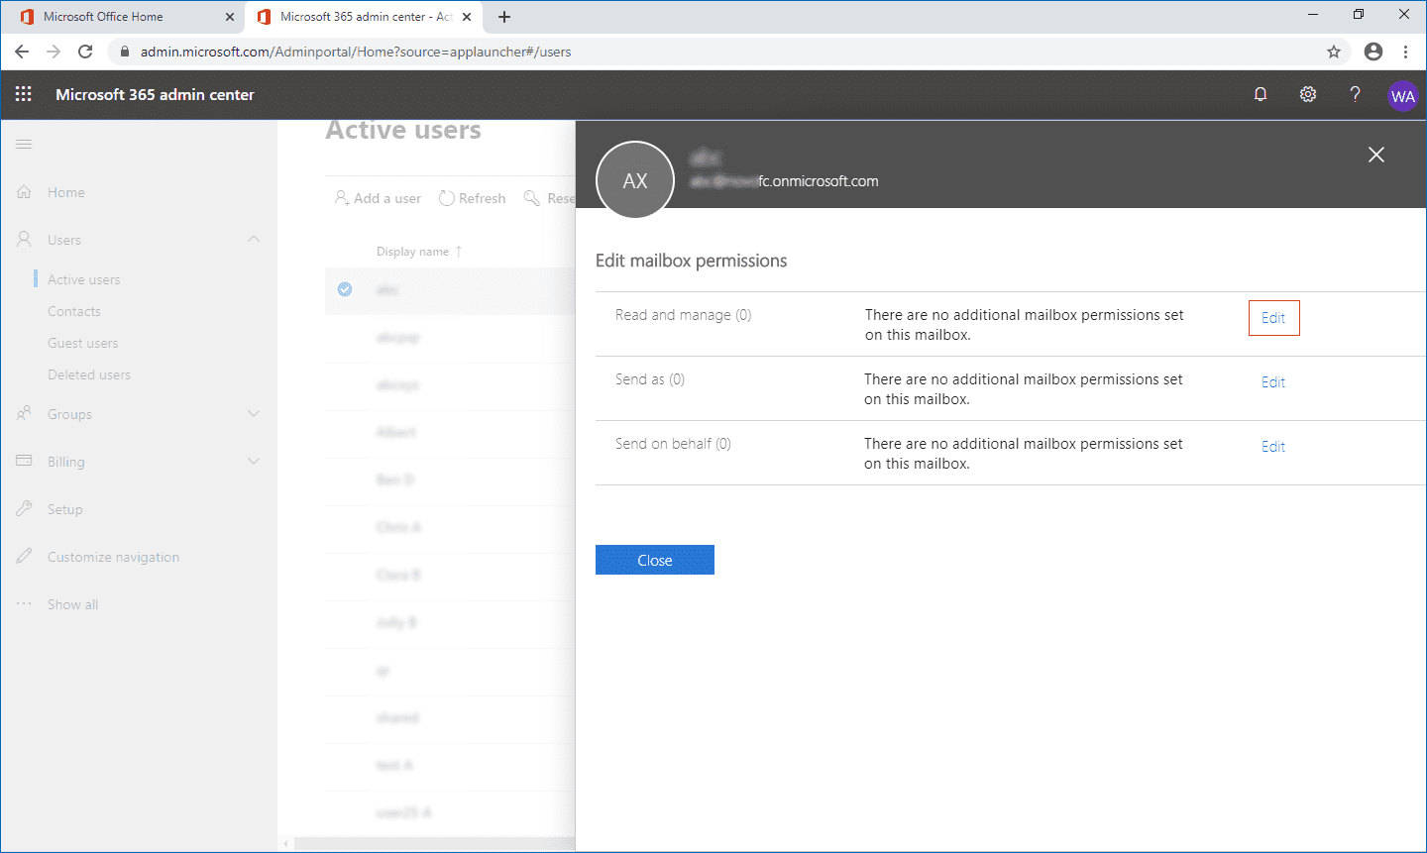Open notifications bell in header
This screenshot has height=853, width=1427.
pos(1261,94)
